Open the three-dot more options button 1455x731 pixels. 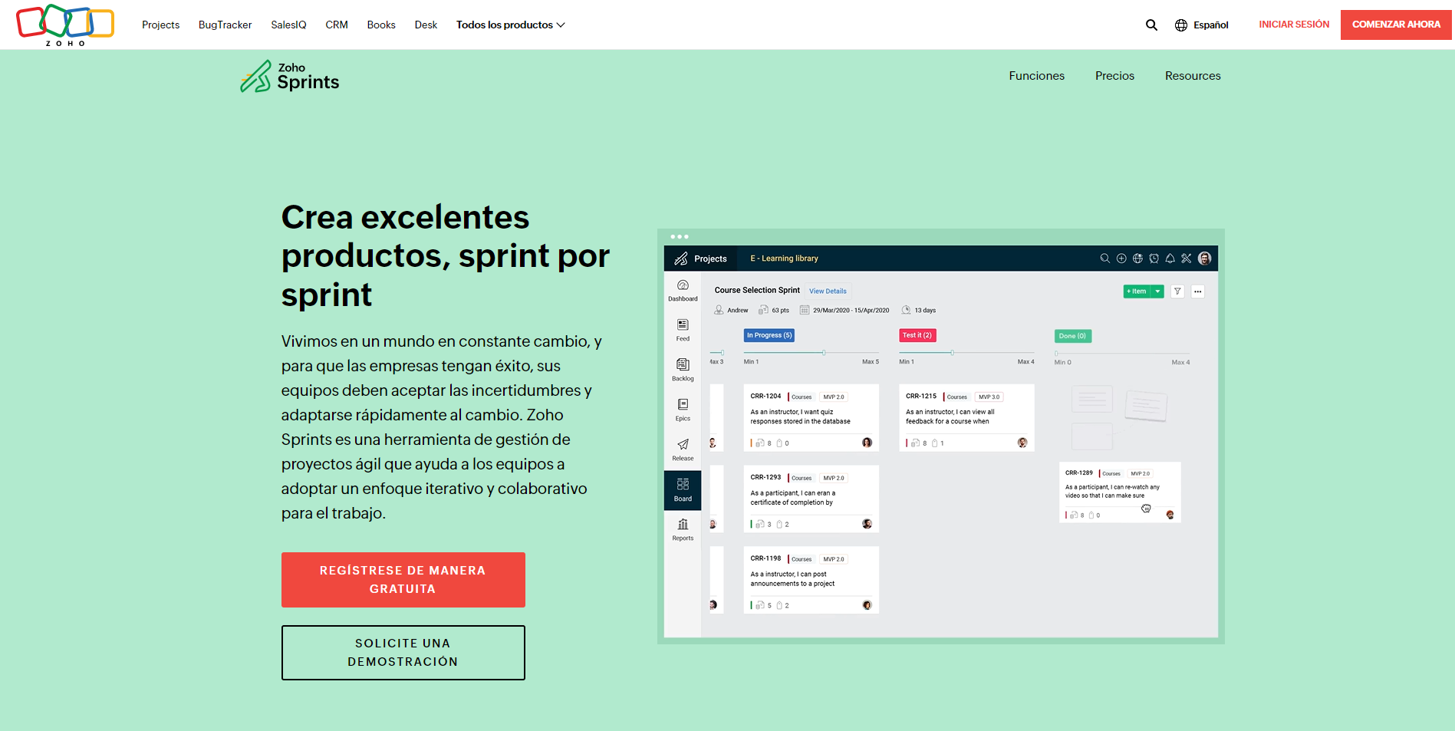[x=1197, y=291]
